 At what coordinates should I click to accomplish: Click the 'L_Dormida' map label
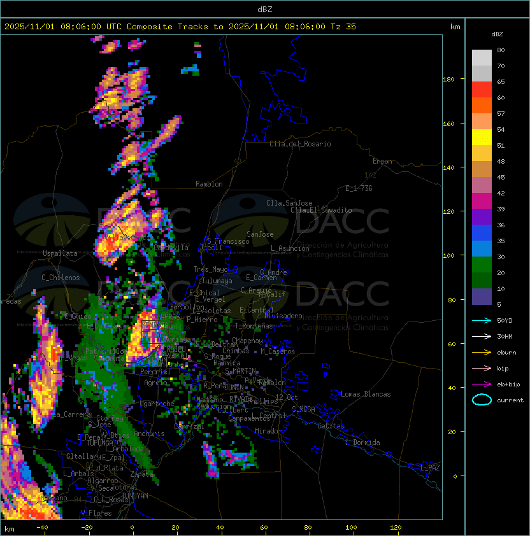tap(362, 442)
